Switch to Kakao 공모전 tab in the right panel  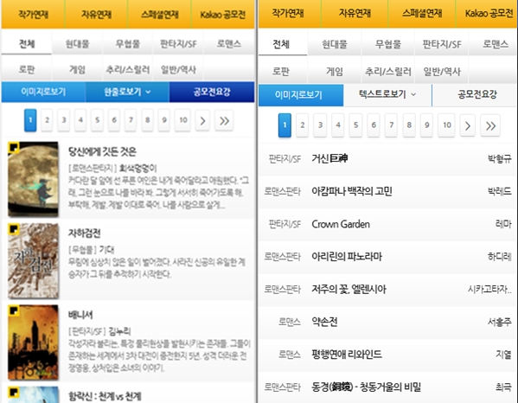488,14
